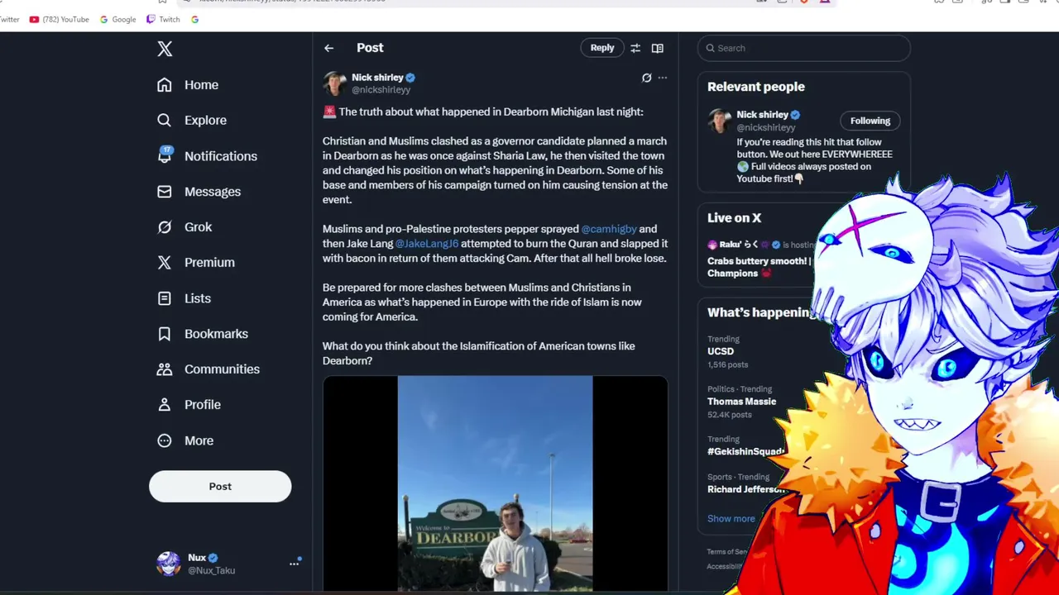The width and height of the screenshot is (1059, 595).
Task: Open the reply sort filter icon
Action: point(635,48)
